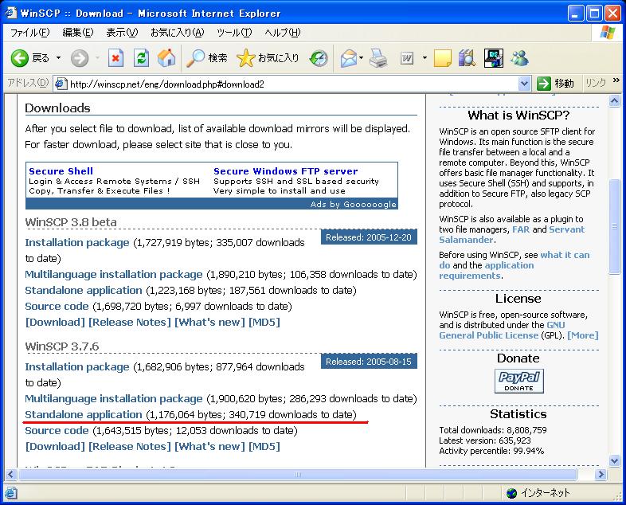Open the History toolbar icon
The image size is (626, 505).
click(x=319, y=58)
